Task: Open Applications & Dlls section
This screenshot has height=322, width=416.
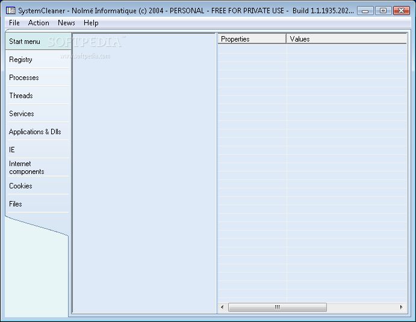Action: coord(38,132)
